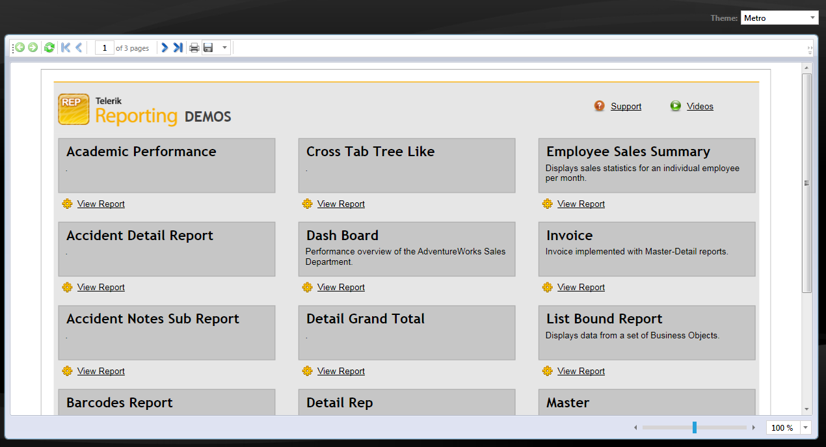Click the zoom slider handle
The height and width of the screenshot is (447, 826).
coord(695,427)
